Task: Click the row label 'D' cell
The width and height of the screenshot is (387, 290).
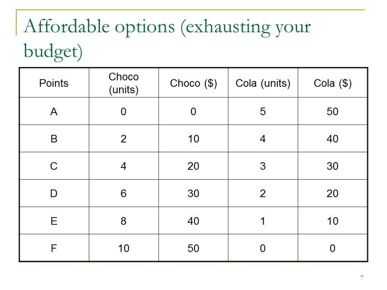Action: 54,194
